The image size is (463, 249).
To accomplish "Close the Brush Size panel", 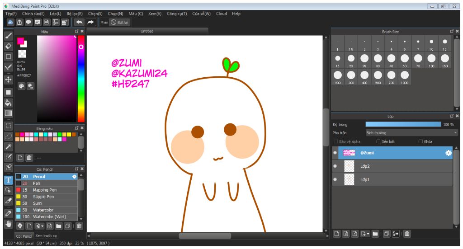I will [x=458, y=31].
